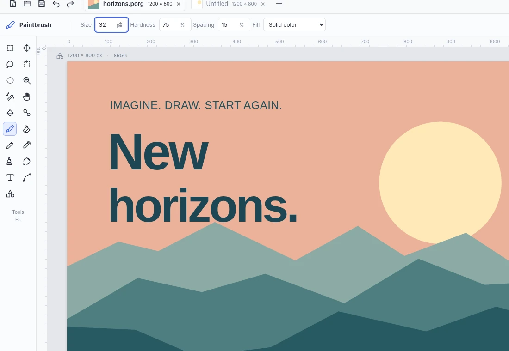Click the pale yellow sun on the canvas
The height and width of the screenshot is (351, 509).
[440, 182]
